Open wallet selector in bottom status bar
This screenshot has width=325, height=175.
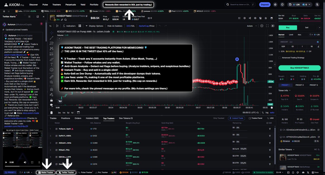[26, 172]
